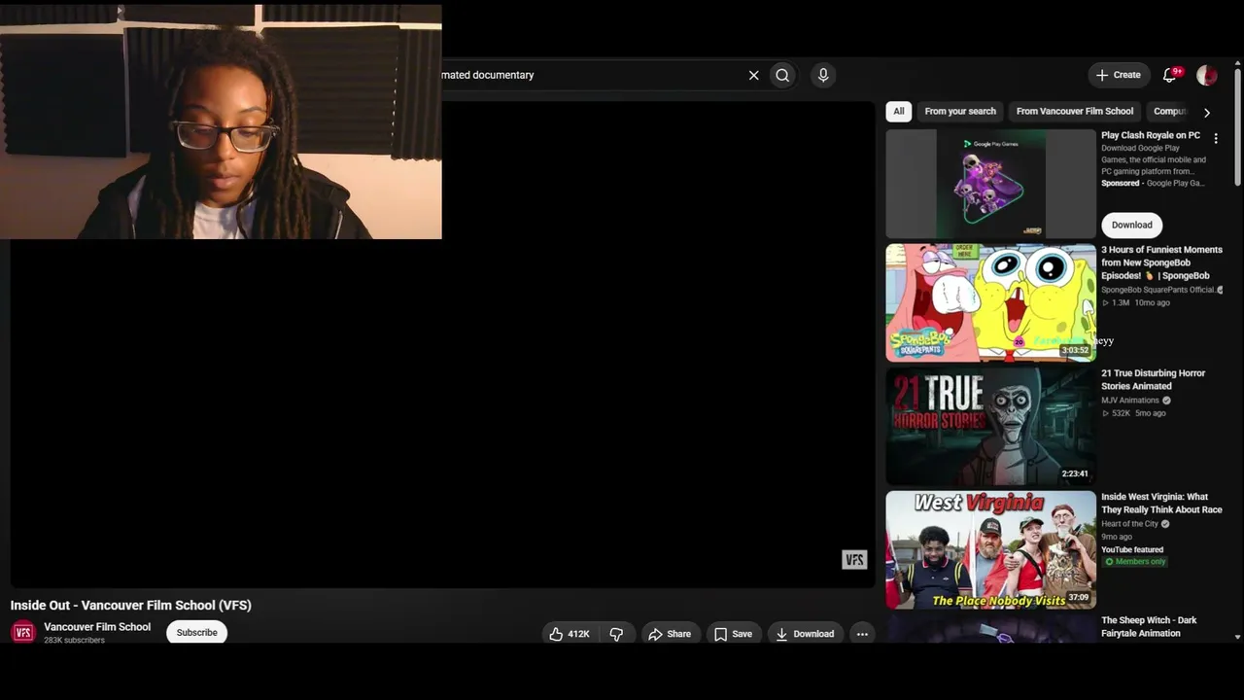Play the SpongeBob funniest moments thumbnail
Viewport: 1244px width, 700px height.
(990, 302)
